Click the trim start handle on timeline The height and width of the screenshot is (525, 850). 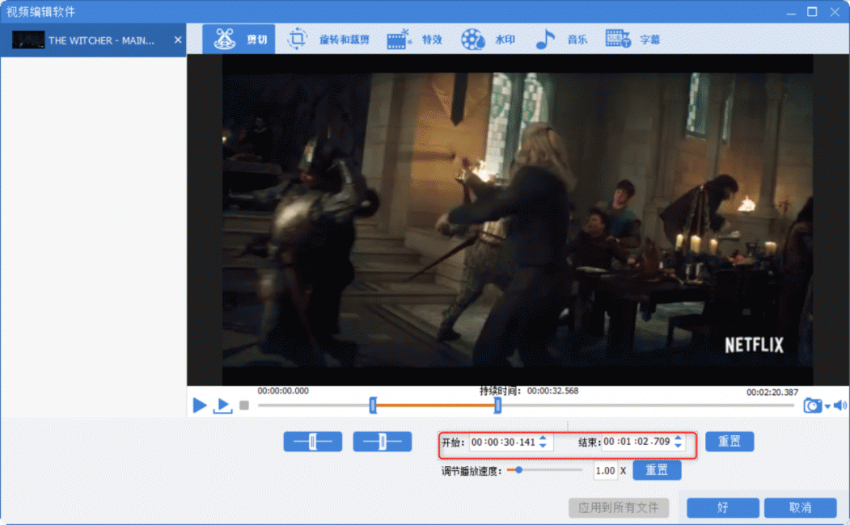click(373, 405)
